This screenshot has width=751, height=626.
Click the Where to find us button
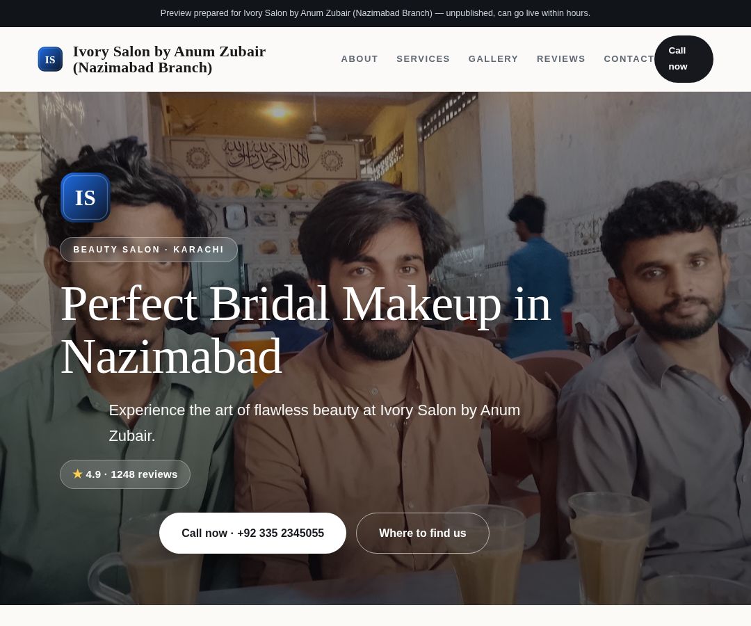(x=423, y=533)
